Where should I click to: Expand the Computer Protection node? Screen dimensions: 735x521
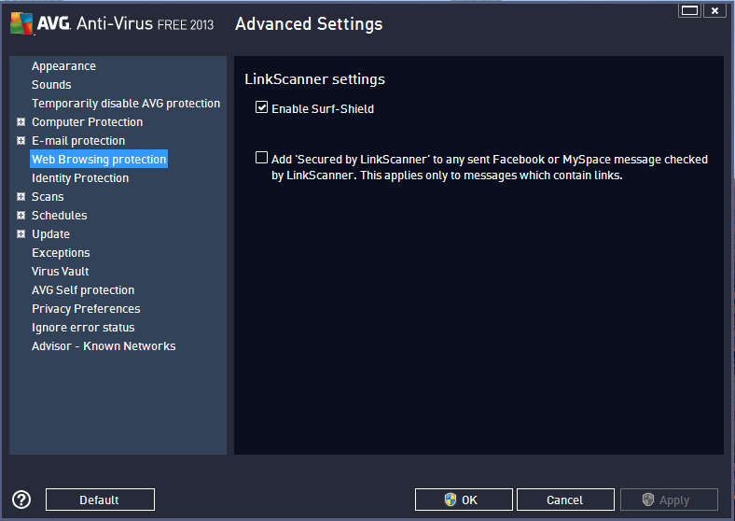(21, 122)
